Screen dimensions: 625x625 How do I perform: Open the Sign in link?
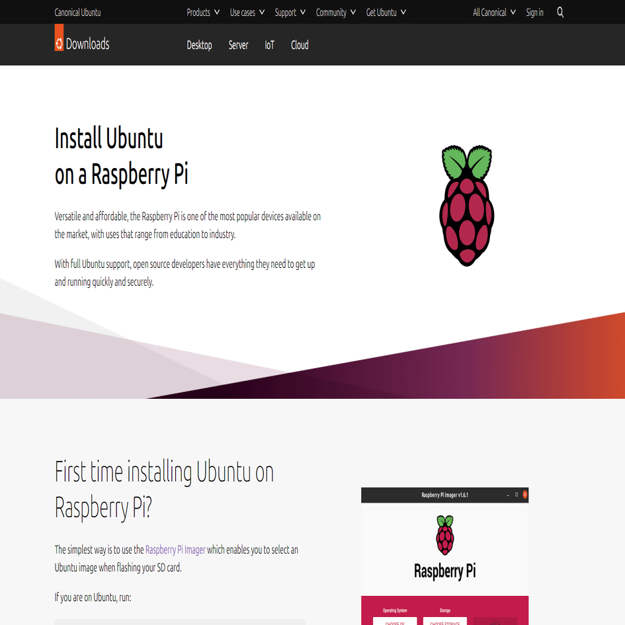(534, 13)
